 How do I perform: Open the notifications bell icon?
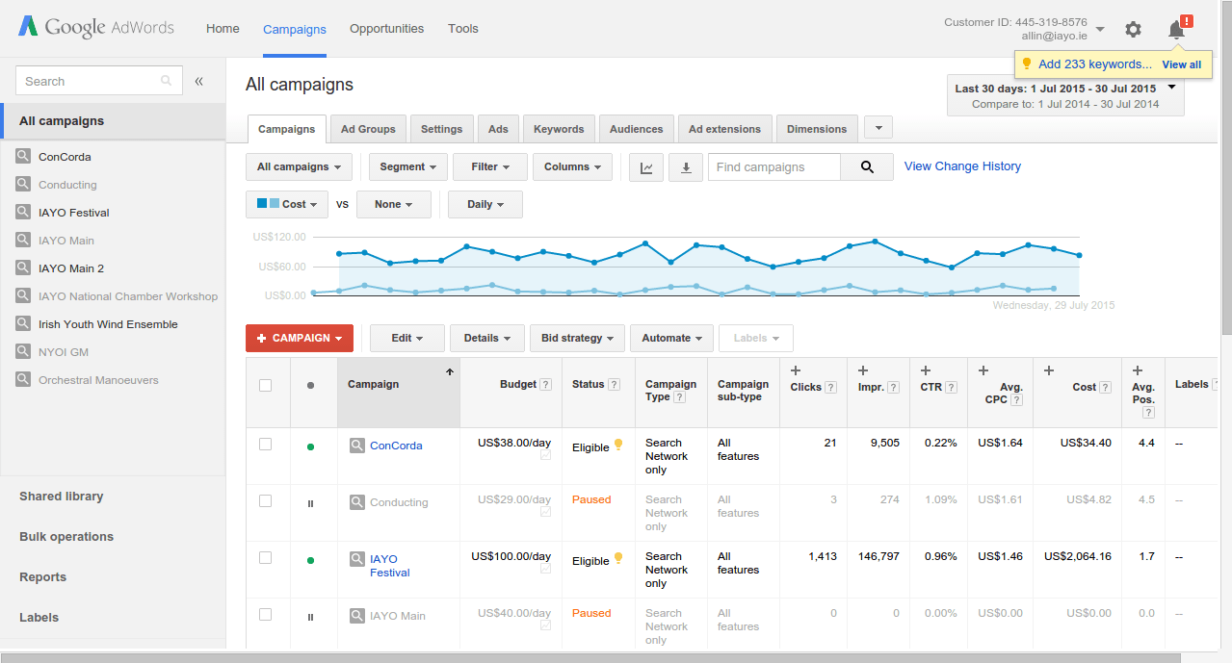[x=1176, y=30]
